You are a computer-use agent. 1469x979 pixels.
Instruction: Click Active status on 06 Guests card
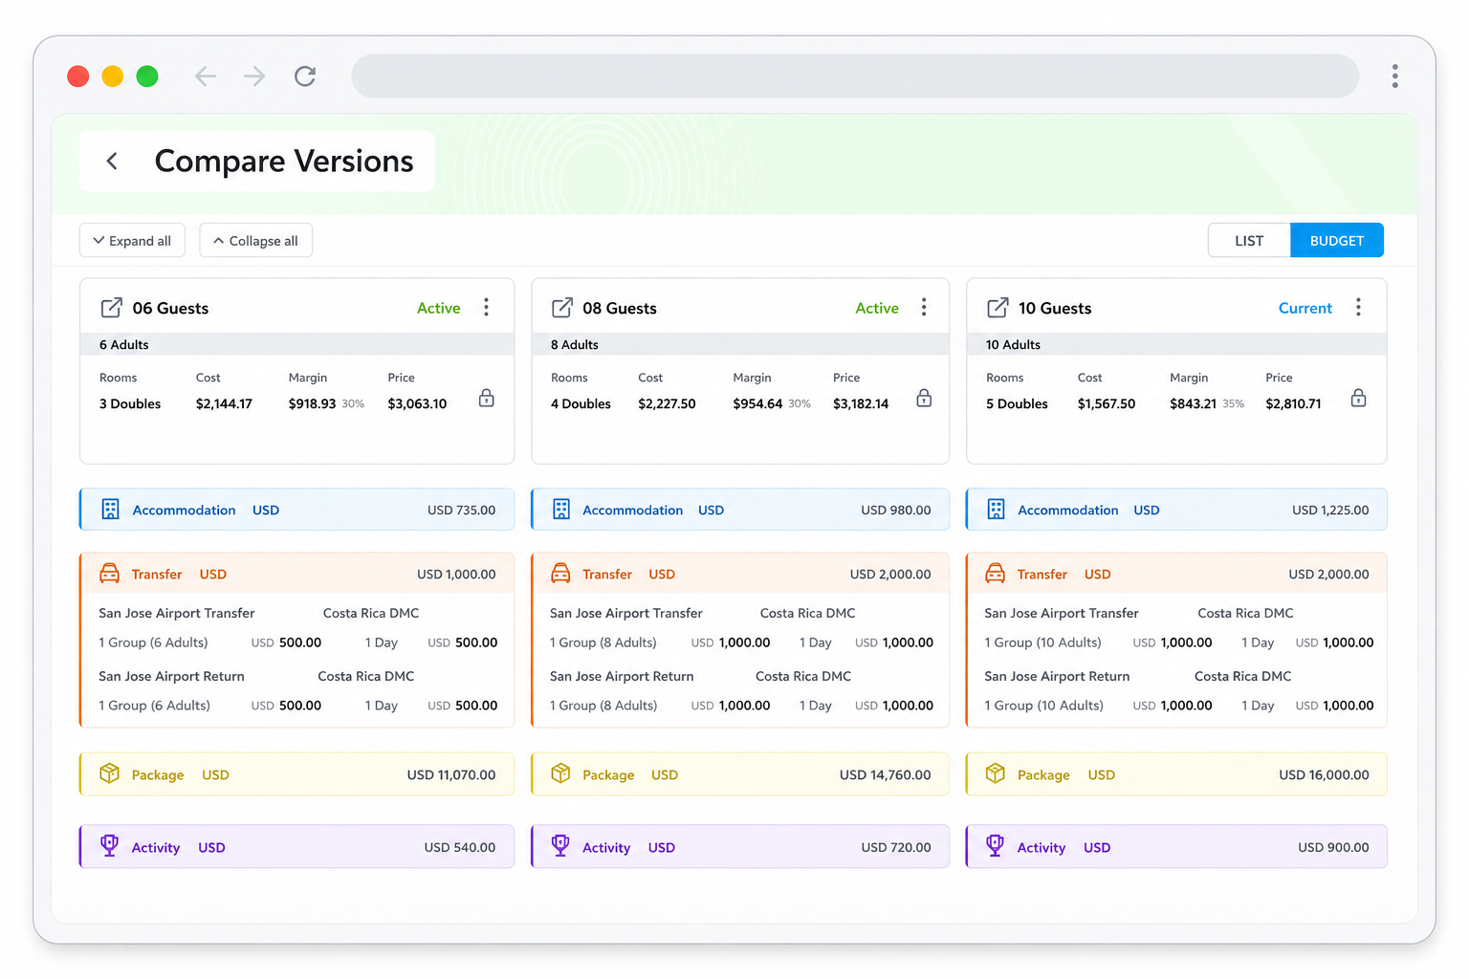point(438,308)
